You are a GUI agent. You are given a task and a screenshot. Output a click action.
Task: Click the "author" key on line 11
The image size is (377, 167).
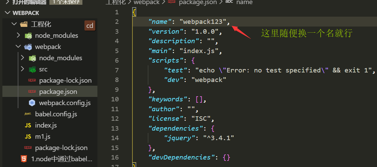click(164, 109)
